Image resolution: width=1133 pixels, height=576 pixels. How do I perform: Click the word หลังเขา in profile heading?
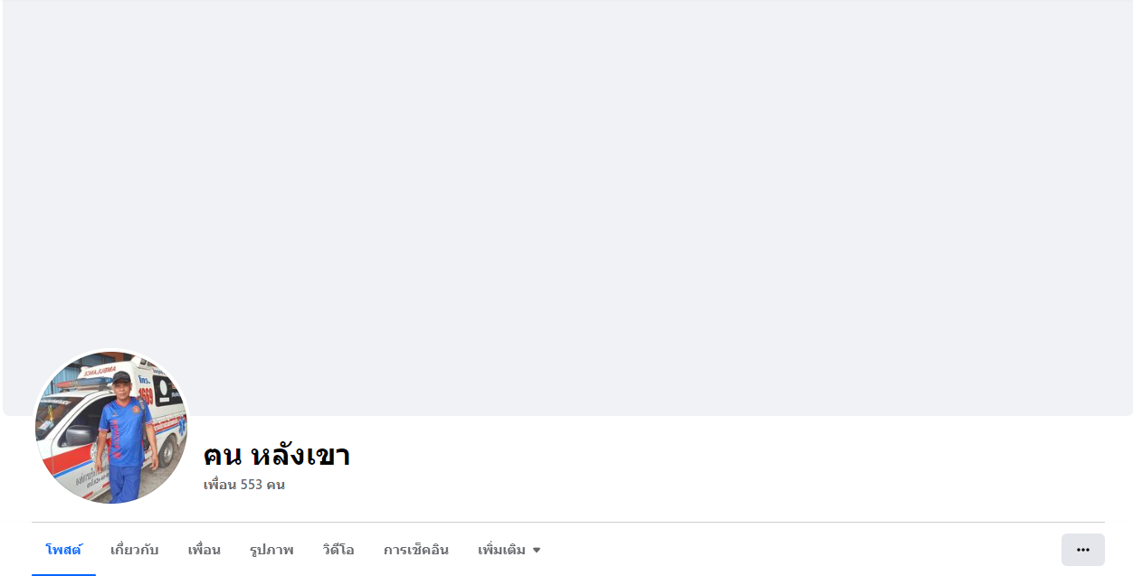point(300,455)
